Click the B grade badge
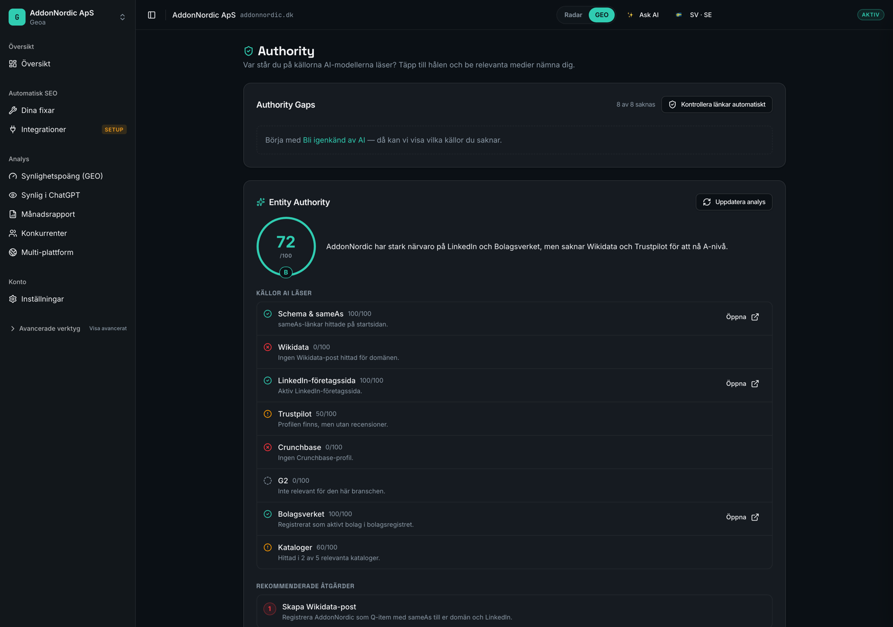893x627 pixels. click(286, 272)
